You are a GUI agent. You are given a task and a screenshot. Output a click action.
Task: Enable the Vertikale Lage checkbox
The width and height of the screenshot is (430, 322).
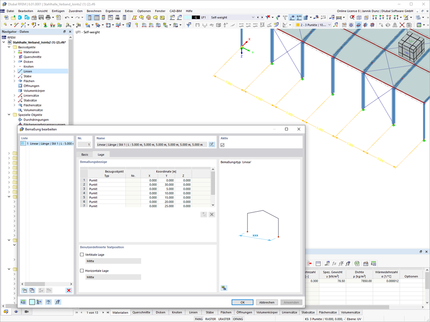(82, 255)
